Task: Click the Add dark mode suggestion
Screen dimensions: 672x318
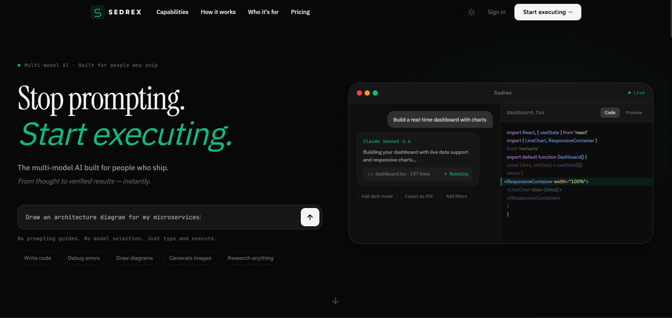Action: click(377, 196)
